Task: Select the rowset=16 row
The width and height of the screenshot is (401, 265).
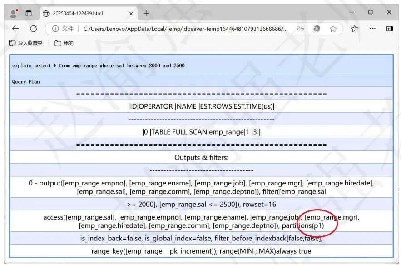Action: tap(201, 205)
